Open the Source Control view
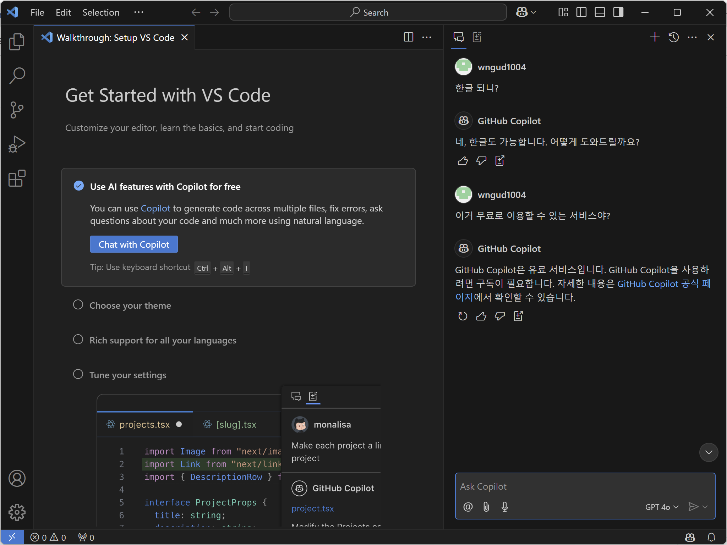Screen dimensions: 727x545 click(x=17, y=110)
